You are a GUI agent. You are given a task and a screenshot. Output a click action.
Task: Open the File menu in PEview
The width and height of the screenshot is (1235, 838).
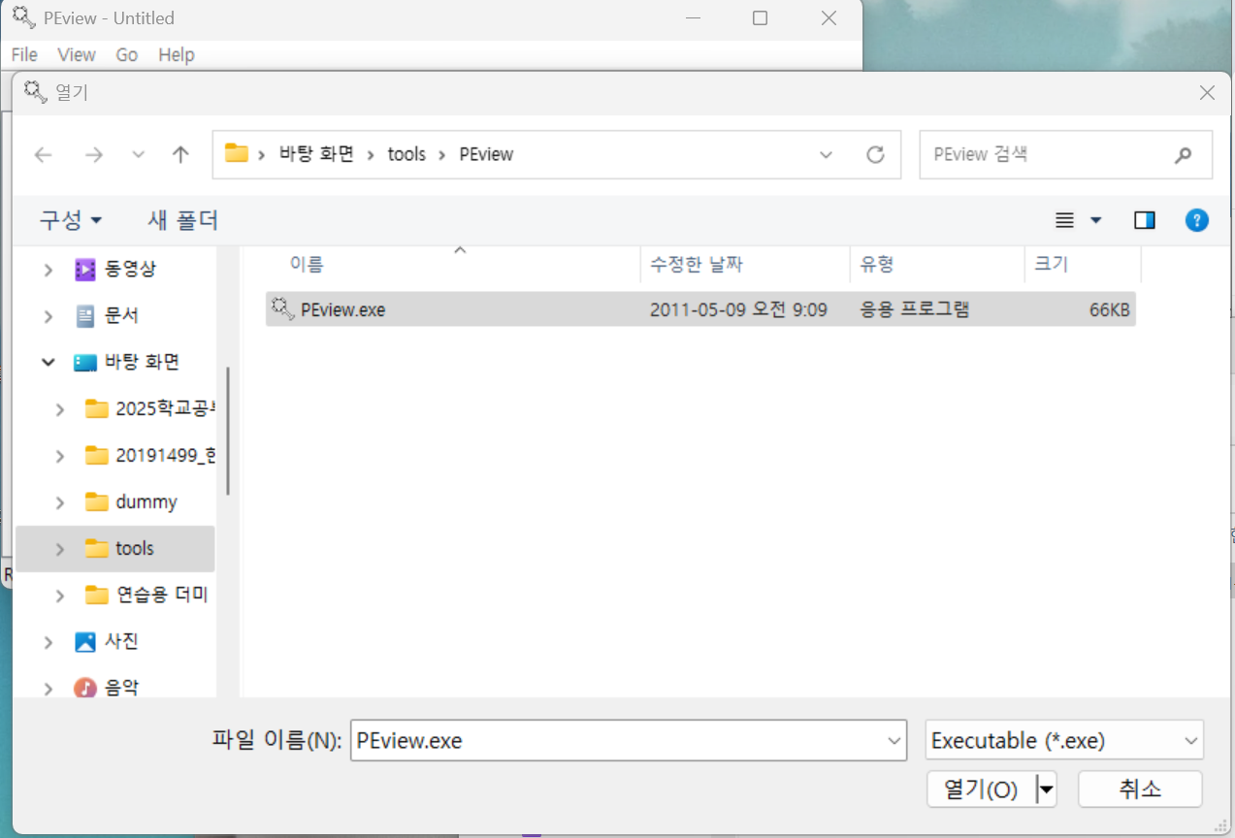click(x=24, y=55)
